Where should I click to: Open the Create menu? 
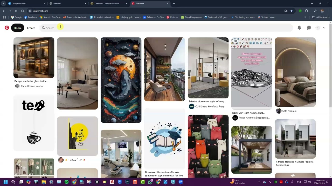(x=31, y=28)
